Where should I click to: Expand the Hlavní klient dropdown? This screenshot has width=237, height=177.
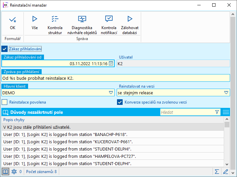(111, 93)
